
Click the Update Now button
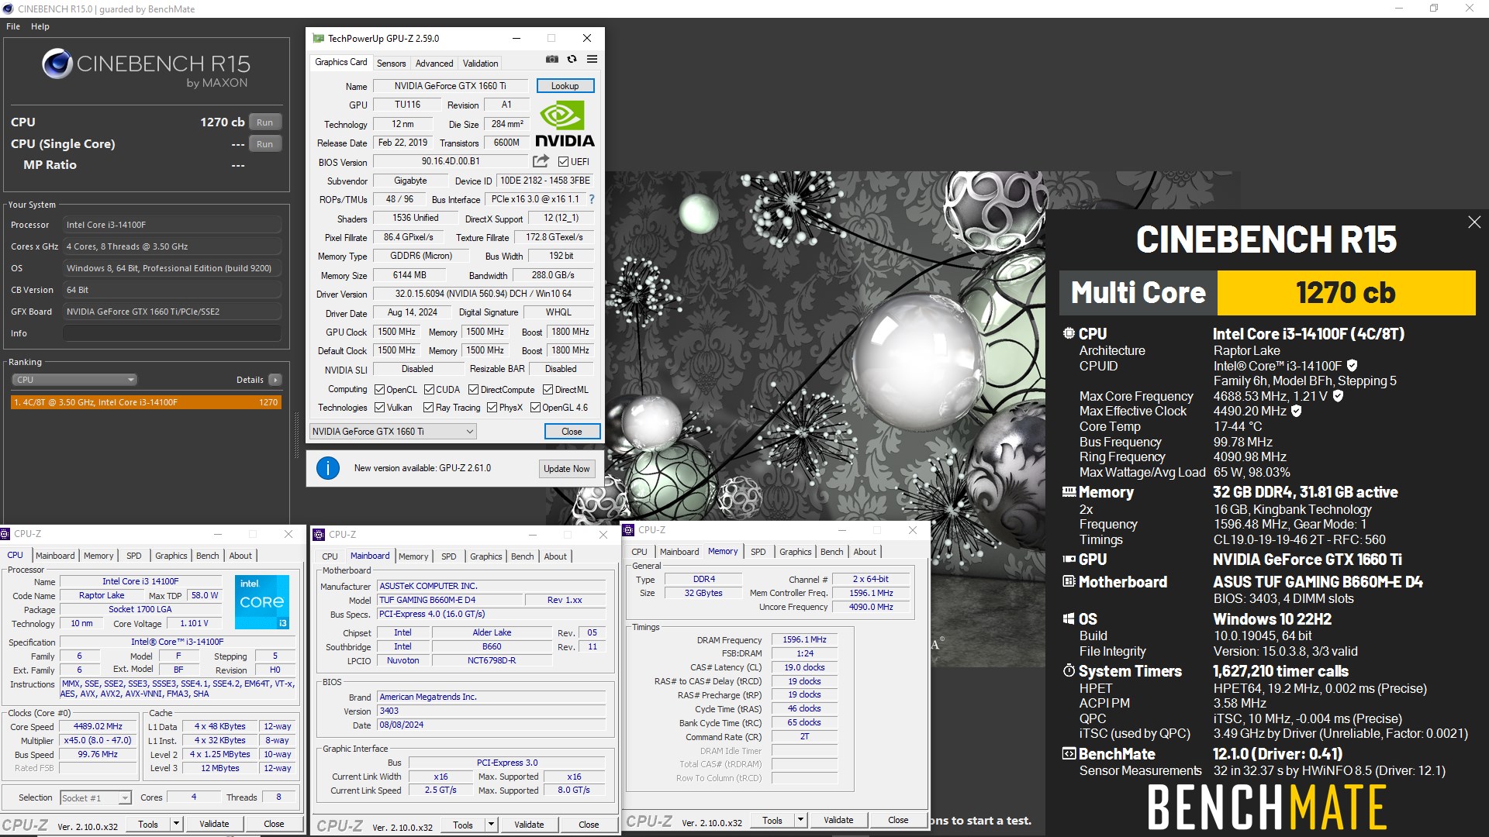[x=566, y=469]
